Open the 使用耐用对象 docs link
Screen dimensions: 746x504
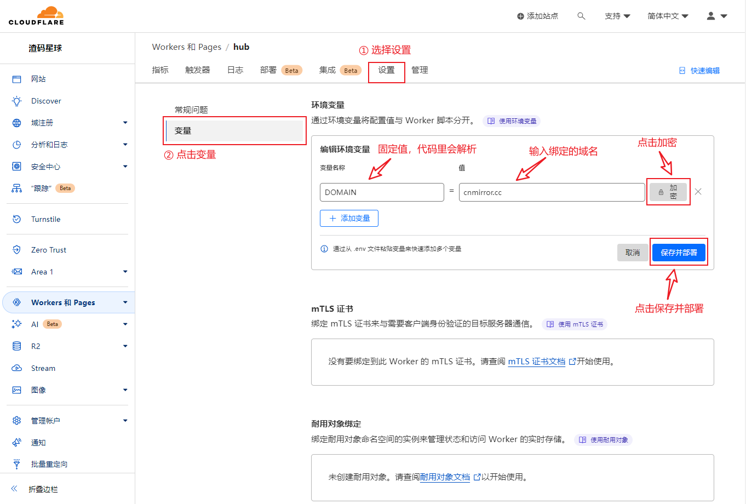click(x=603, y=440)
